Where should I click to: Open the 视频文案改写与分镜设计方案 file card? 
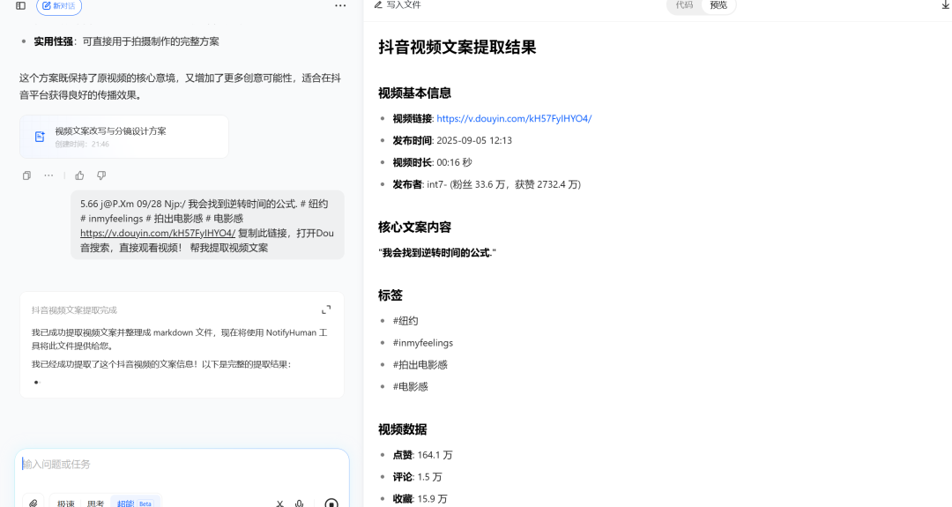[124, 137]
